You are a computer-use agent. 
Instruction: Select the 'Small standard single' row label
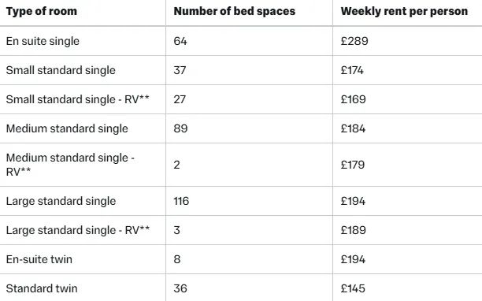61,70
